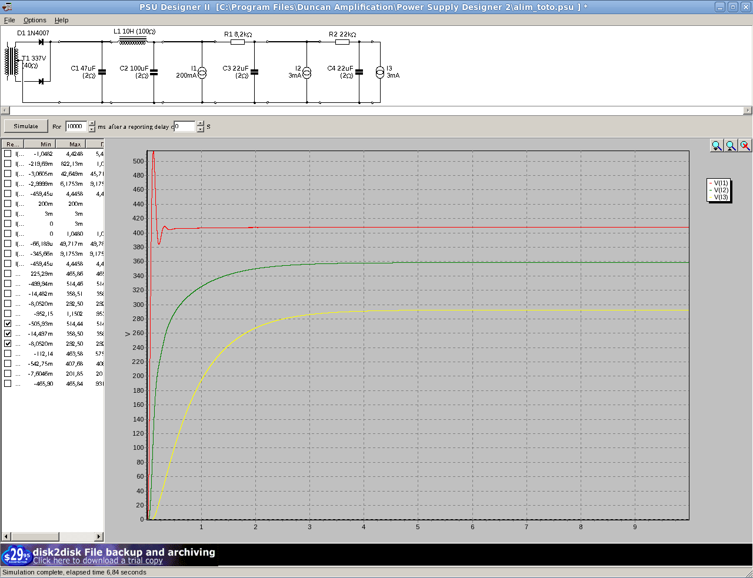Viewport: 753px width, 578px height.
Task: Click the schematic scrollbar left arrow
Action: [5, 111]
